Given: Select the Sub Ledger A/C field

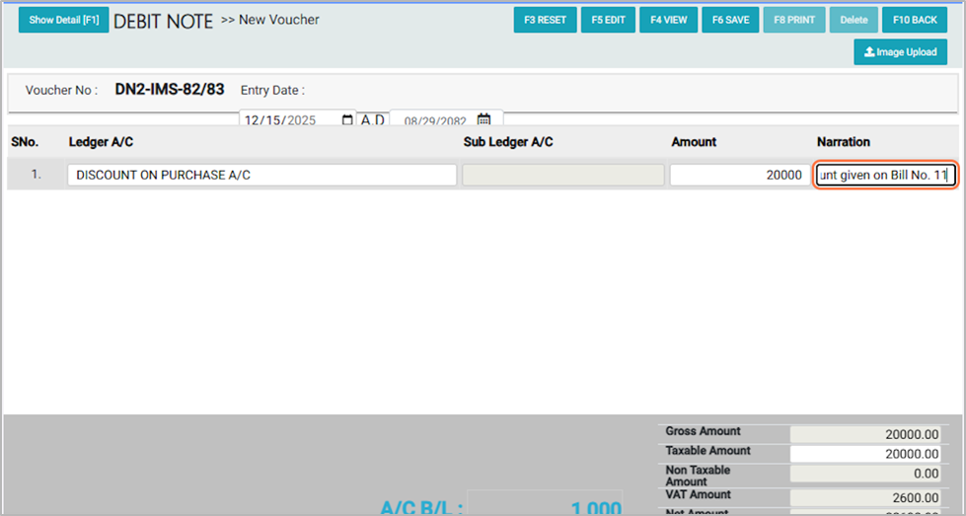Looking at the screenshot, I should click(563, 176).
